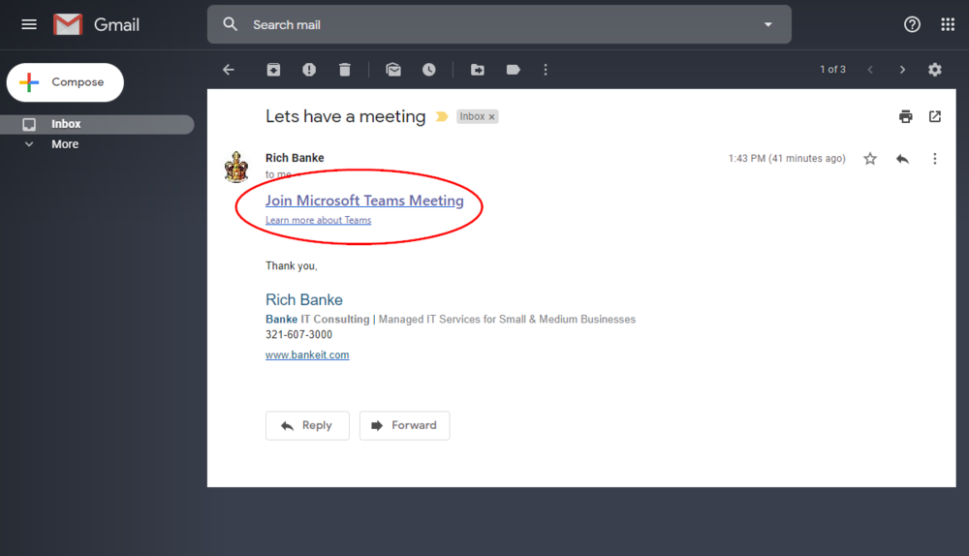The height and width of the screenshot is (556, 969).
Task: Click the Forward button
Action: pyautogui.click(x=405, y=425)
